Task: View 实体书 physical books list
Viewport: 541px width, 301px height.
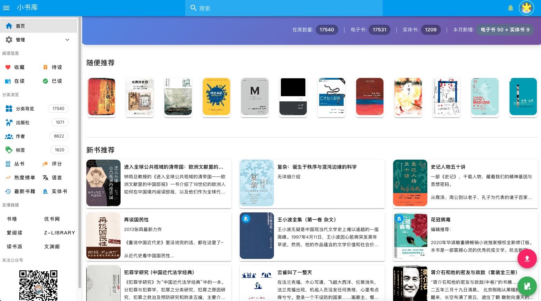Action: [x=59, y=191]
